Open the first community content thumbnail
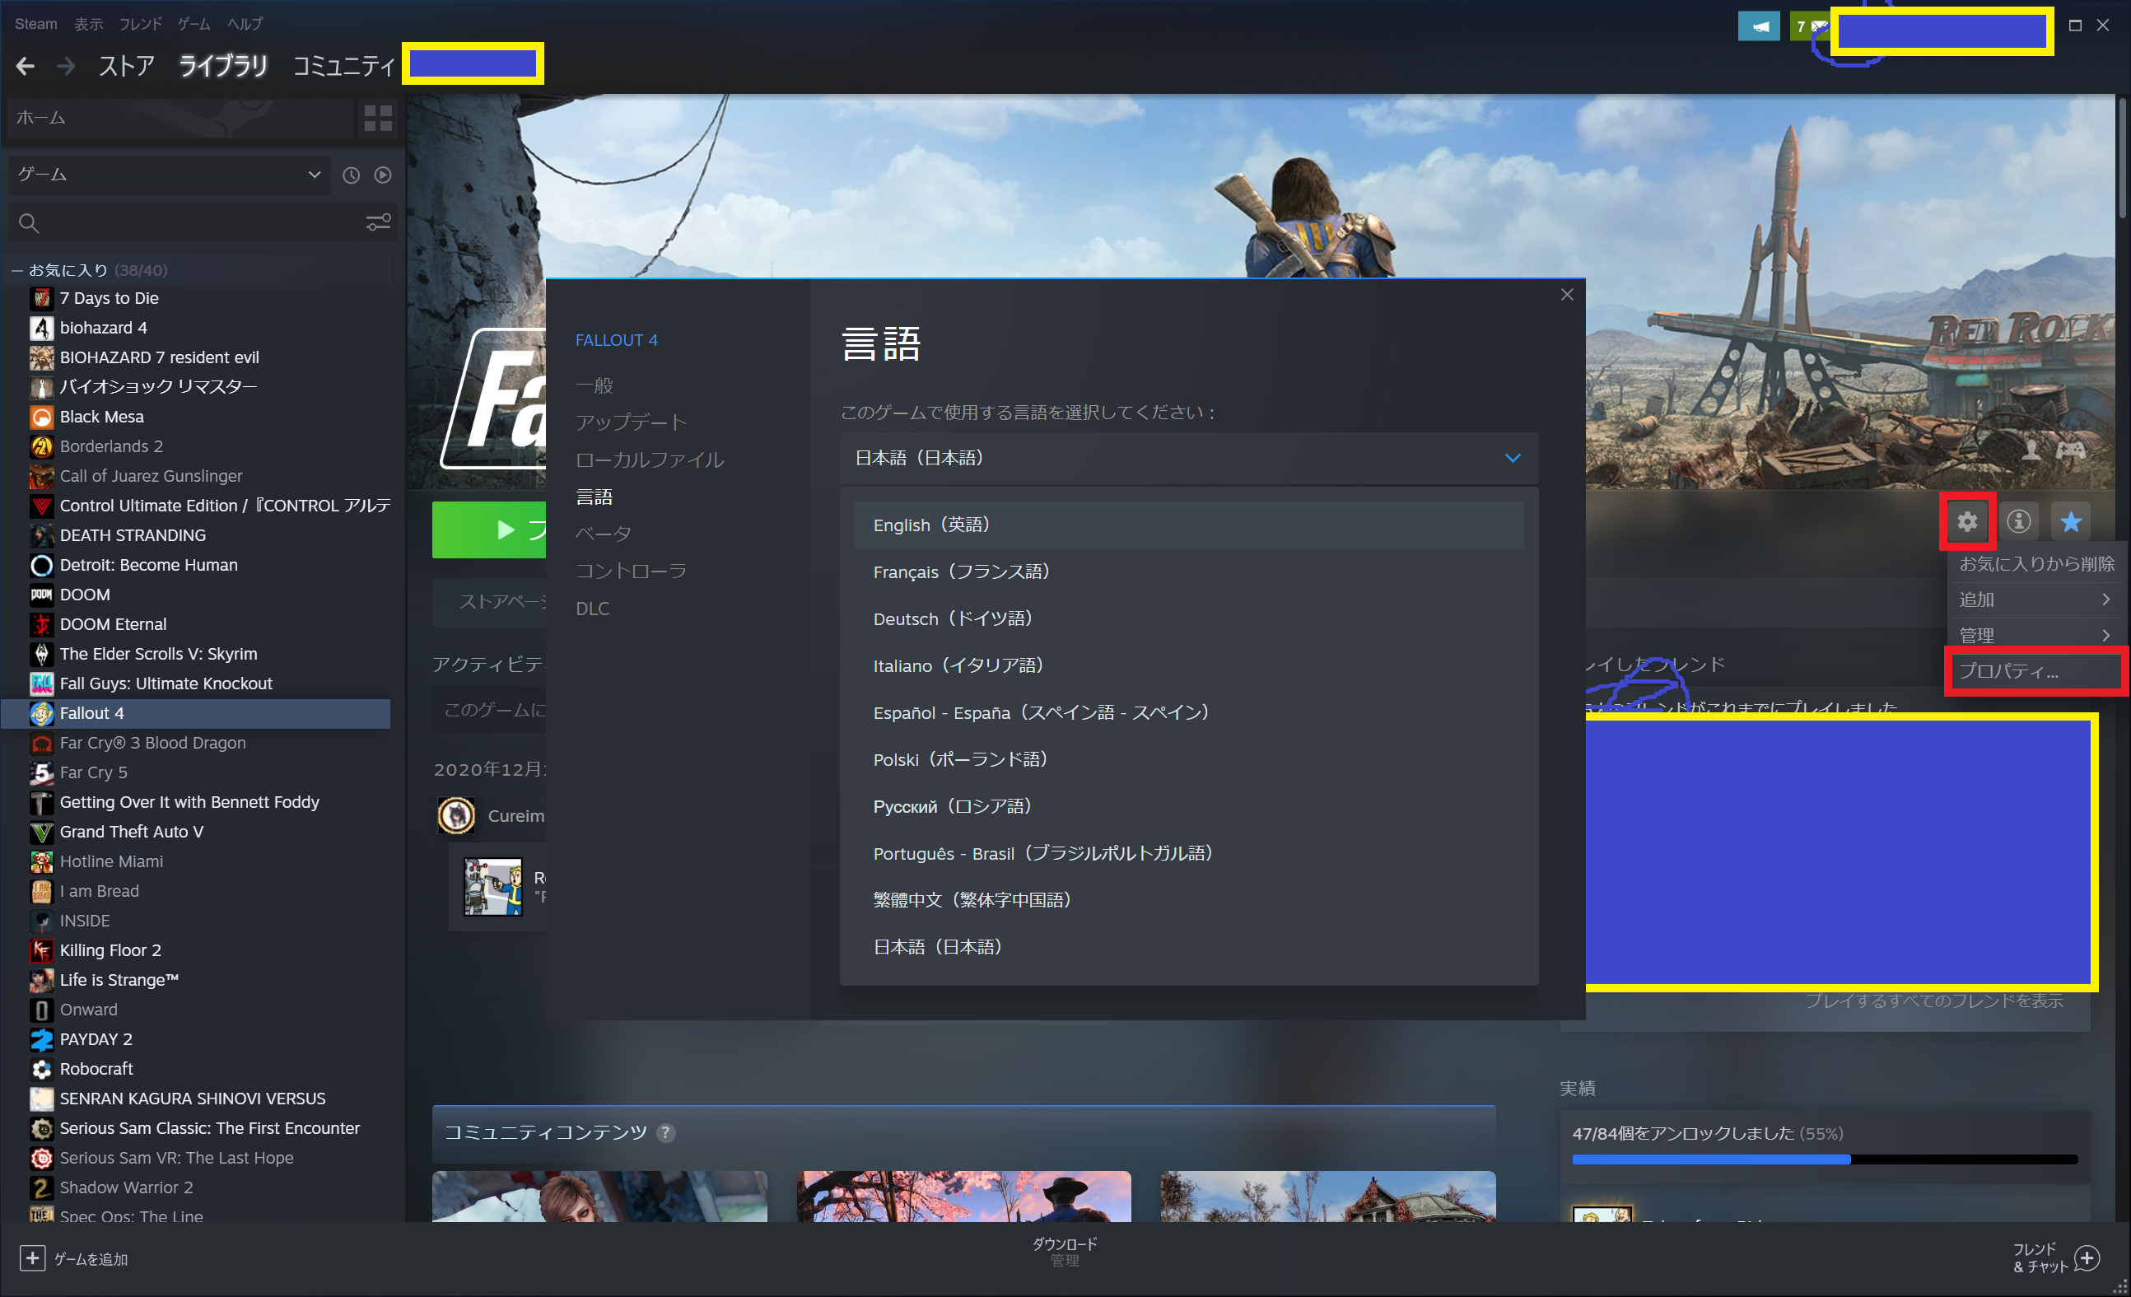Image resolution: width=2131 pixels, height=1297 pixels. [x=599, y=1196]
